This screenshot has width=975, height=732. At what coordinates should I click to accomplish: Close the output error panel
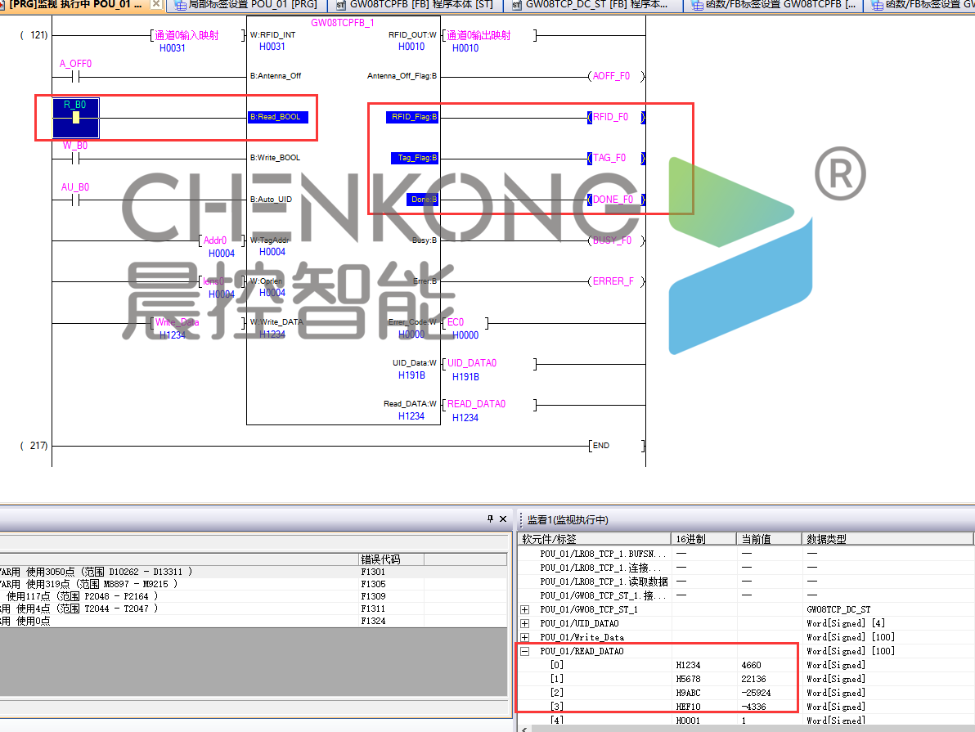click(x=505, y=519)
